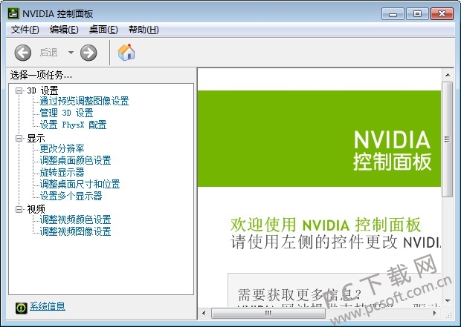This screenshot has width=461, height=327.
Task: Go to the Home page icon
Action: coord(126,53)
